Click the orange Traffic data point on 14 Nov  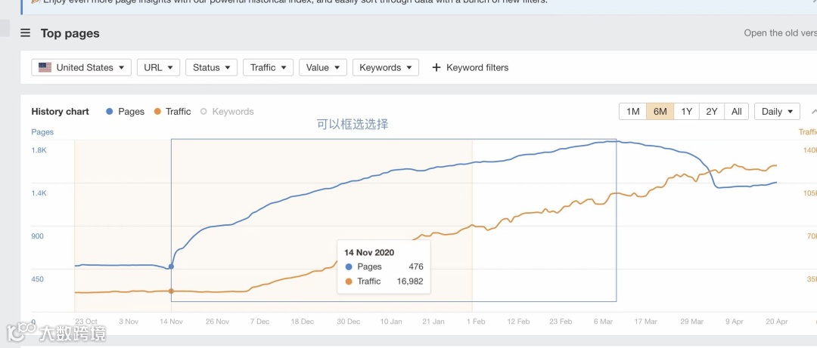pyautogui.click(x=171, y=291)
